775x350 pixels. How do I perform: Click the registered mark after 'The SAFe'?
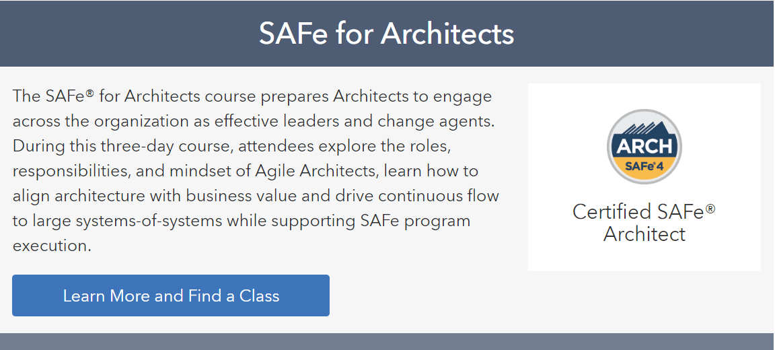click(x=89, y=92)
